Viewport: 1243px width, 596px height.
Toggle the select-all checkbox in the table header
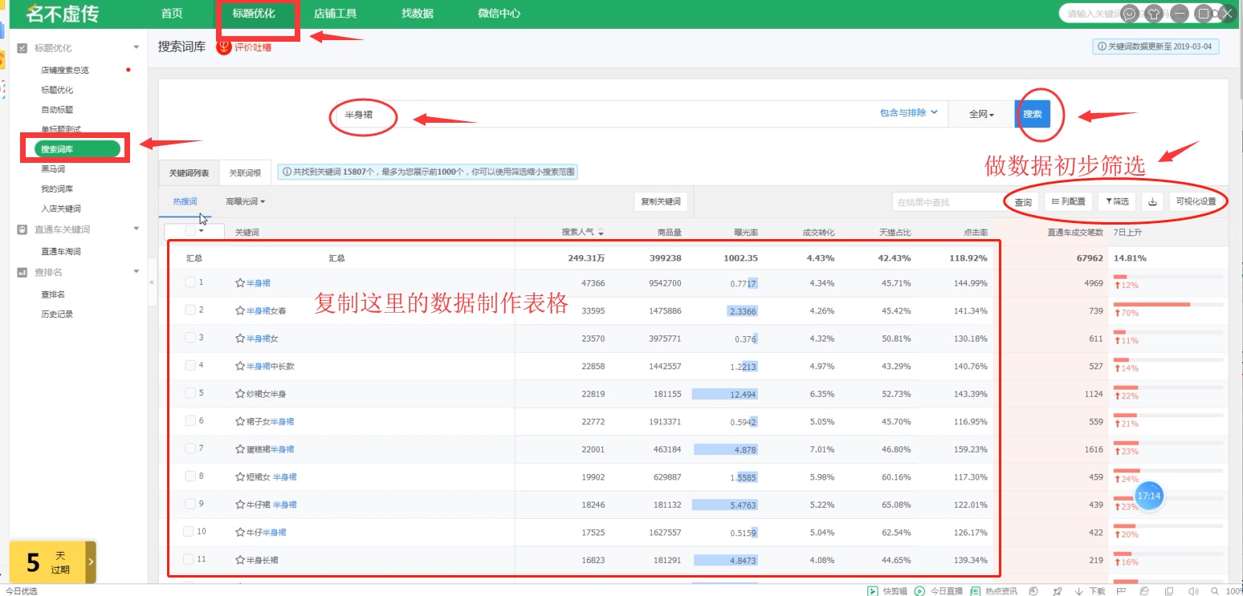pos(190,231)
